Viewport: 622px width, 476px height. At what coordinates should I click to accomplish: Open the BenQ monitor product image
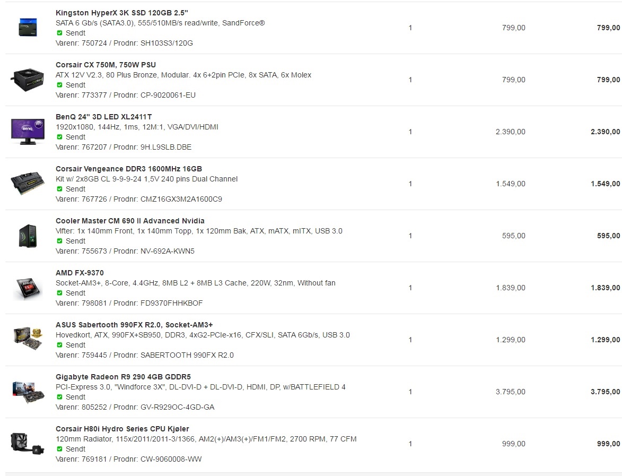(x=28, y=132)
